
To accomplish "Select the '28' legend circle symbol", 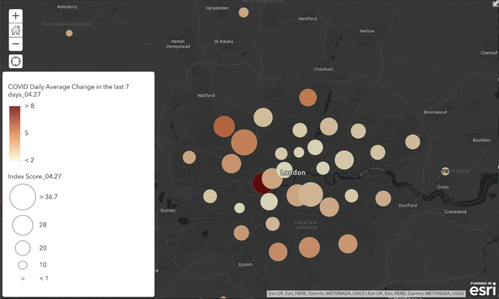I will (22, 225).
